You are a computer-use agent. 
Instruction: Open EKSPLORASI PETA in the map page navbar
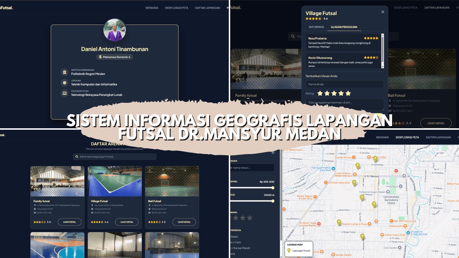point(407,137)
